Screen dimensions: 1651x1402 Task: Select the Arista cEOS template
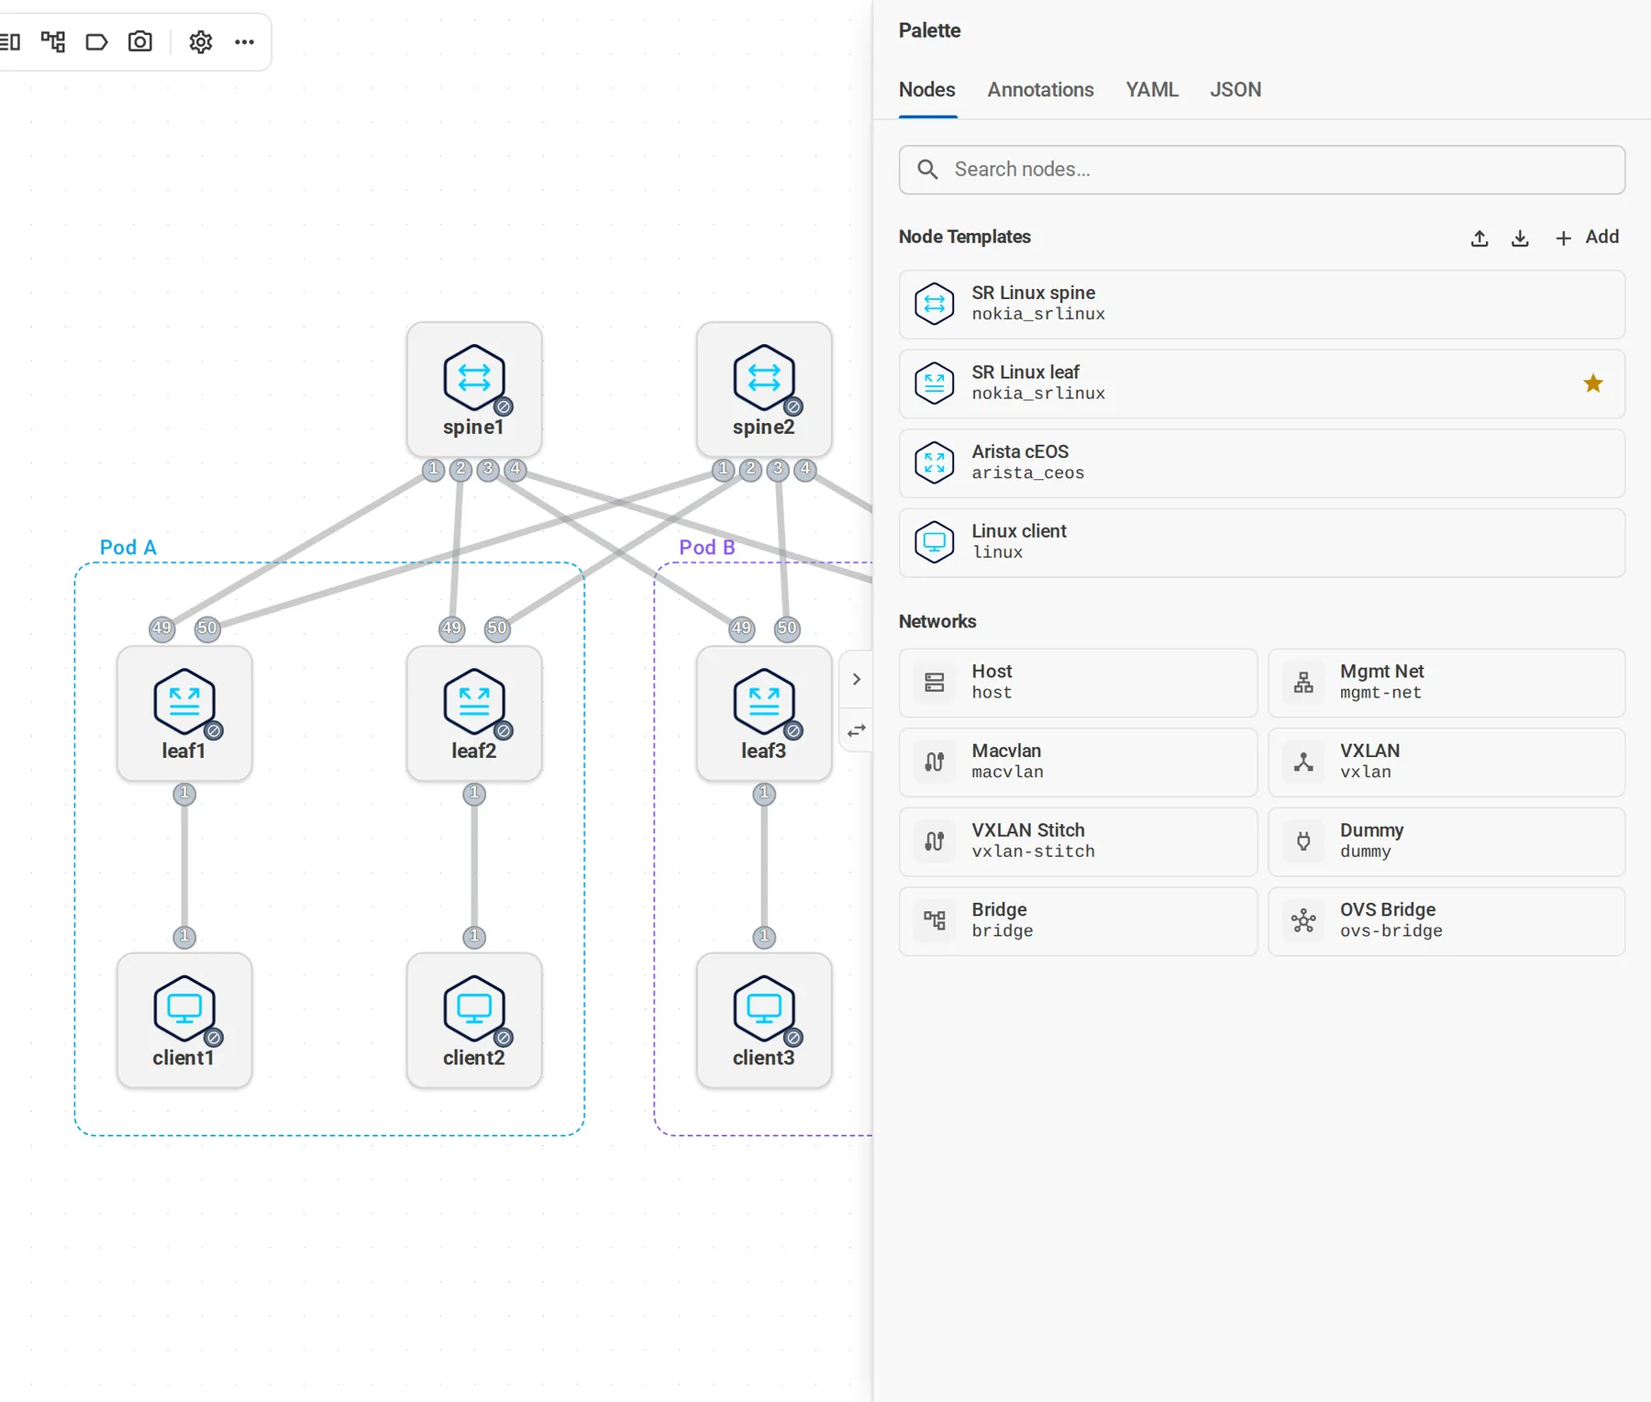(x=1262, y=463)
